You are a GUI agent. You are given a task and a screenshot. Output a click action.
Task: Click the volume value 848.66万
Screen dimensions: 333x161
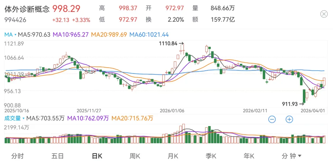223,8
